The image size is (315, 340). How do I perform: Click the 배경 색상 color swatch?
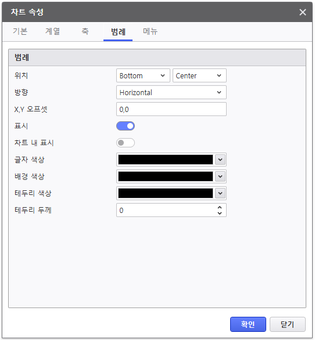click(x=166, y=176)
